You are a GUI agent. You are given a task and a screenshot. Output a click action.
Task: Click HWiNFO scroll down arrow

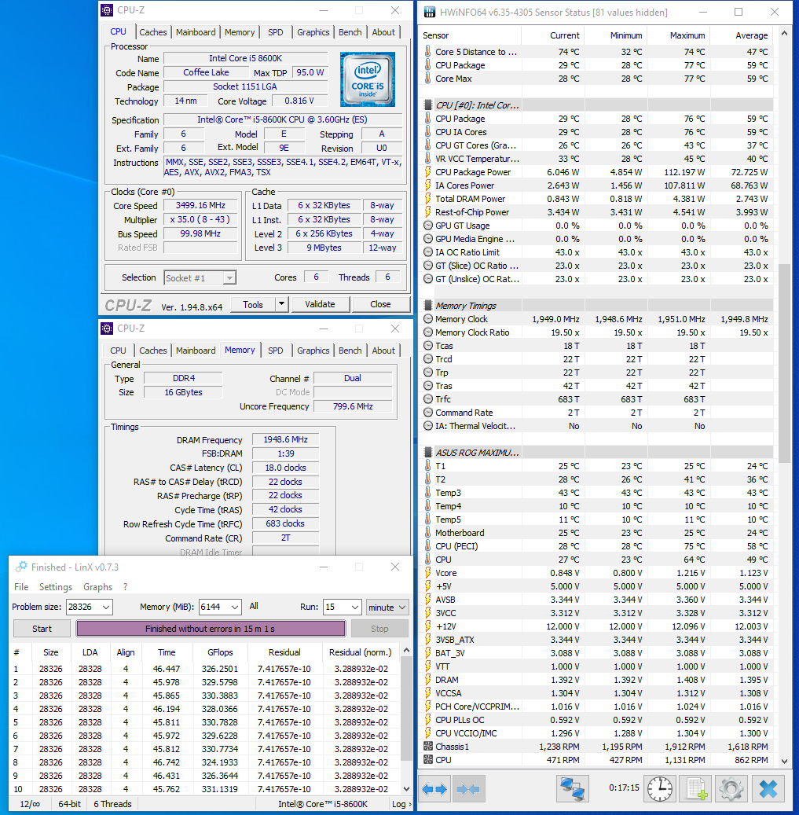[784, 761]
